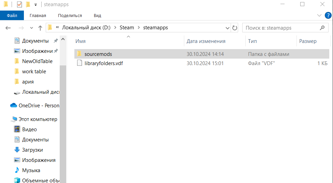Expand the ribbon with chevron

319,15
